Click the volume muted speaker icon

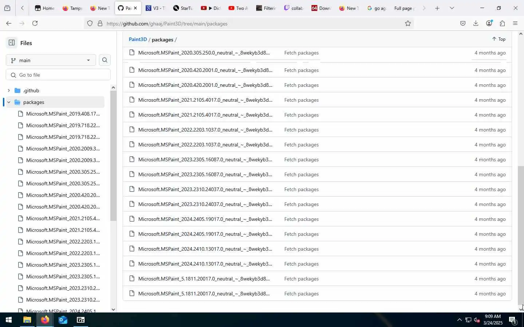[477, 320]
